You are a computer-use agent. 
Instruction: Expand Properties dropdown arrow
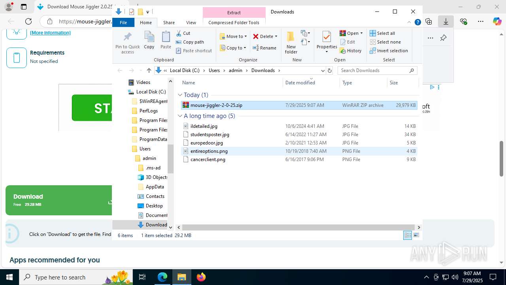327,52
